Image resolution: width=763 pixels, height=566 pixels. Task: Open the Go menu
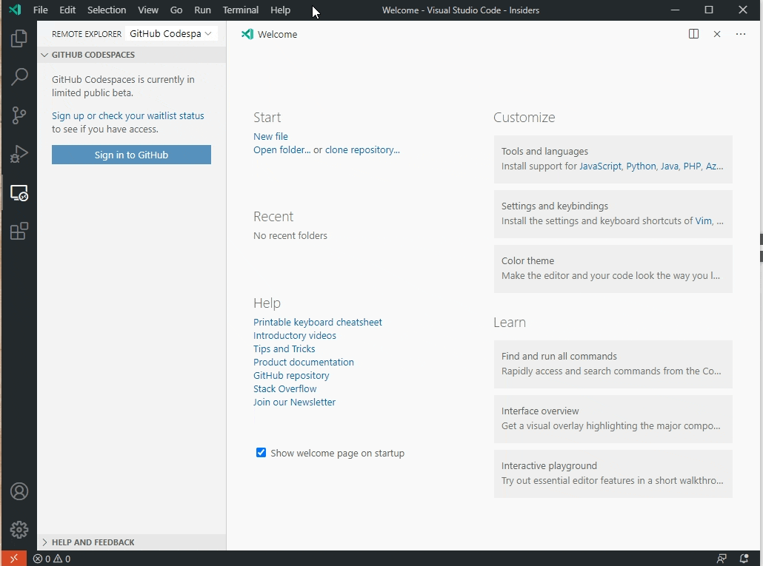[x=176, y=10]
